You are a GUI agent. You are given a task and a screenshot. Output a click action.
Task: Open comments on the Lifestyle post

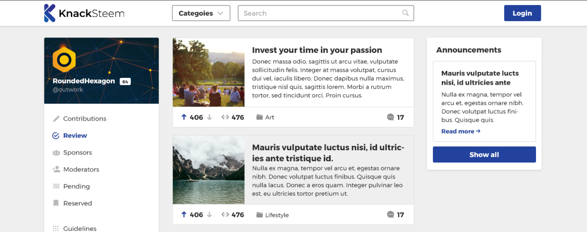pyautogui.click(x=390, y=214)
